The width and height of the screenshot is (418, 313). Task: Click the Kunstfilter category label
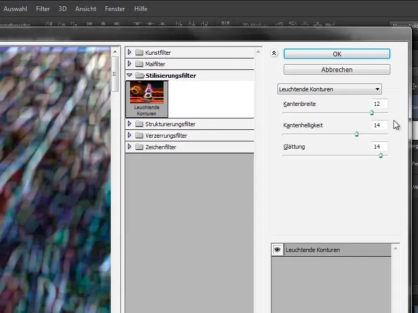(x=158, y=53)
